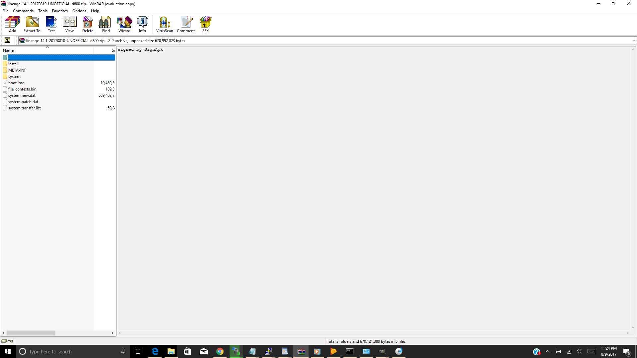Open the Tools menu
The height and width of the screenshot is (358, 637).
point(43,11)
